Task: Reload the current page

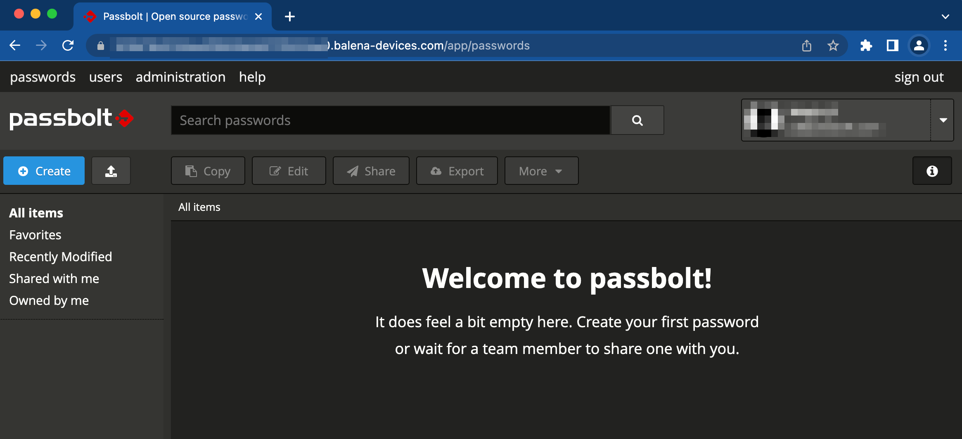Action: click(68, 45)
